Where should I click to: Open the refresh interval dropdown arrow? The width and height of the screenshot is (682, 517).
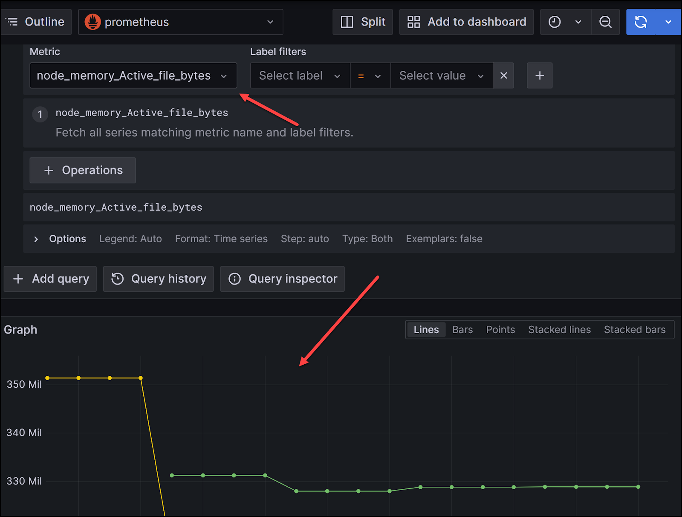[668, 22]
